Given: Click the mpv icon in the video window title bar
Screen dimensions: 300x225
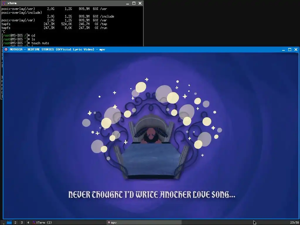Looking at the screenshot, I should pos(6,49).
